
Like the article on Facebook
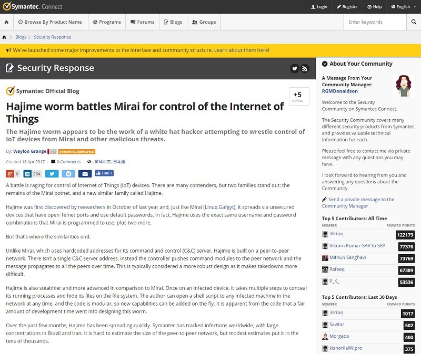click(104, 173)
